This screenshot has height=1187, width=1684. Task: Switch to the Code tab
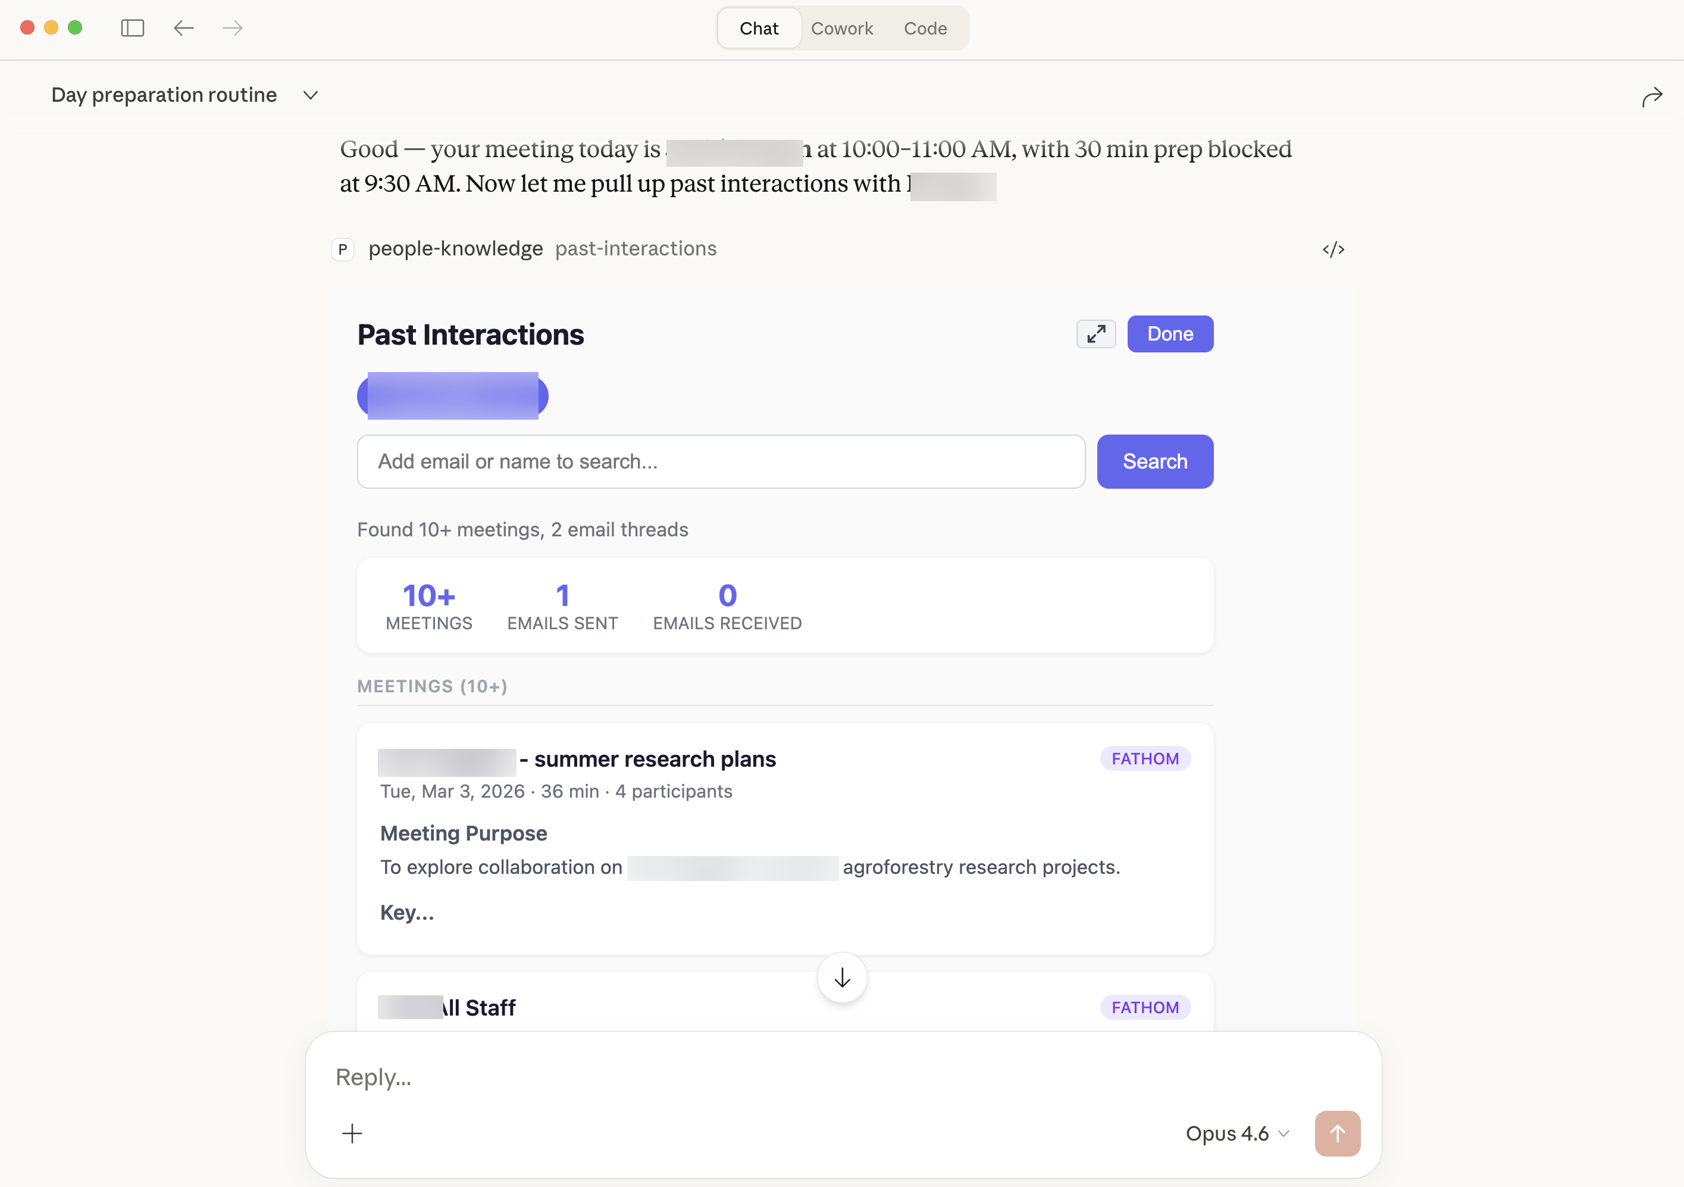click(925, 29)
